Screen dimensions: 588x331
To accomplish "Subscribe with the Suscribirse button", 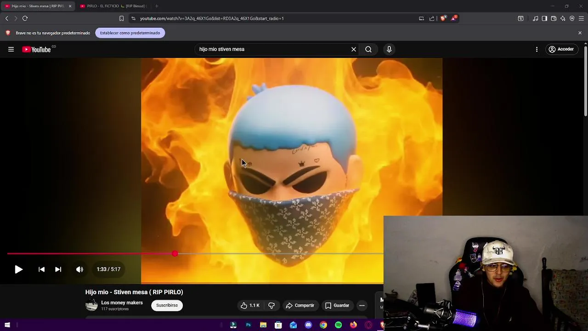I will click(167, 305).
